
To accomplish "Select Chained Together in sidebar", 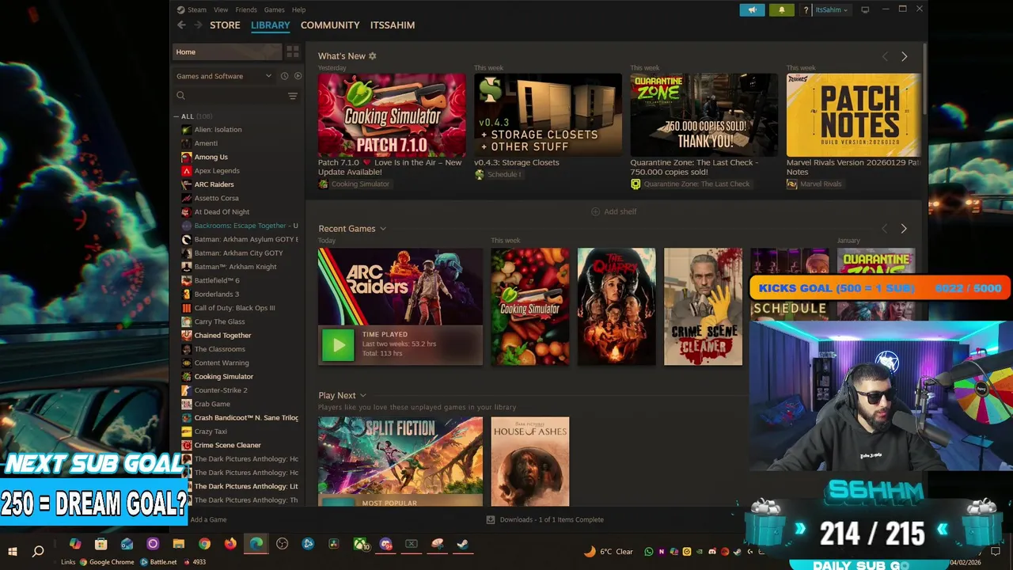I will click(222, 336).
